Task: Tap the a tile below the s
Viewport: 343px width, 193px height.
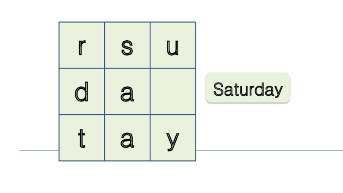Action: 127,91
